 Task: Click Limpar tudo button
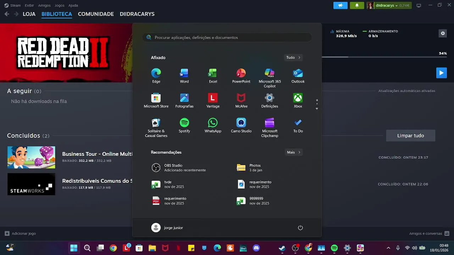point(410,136)
